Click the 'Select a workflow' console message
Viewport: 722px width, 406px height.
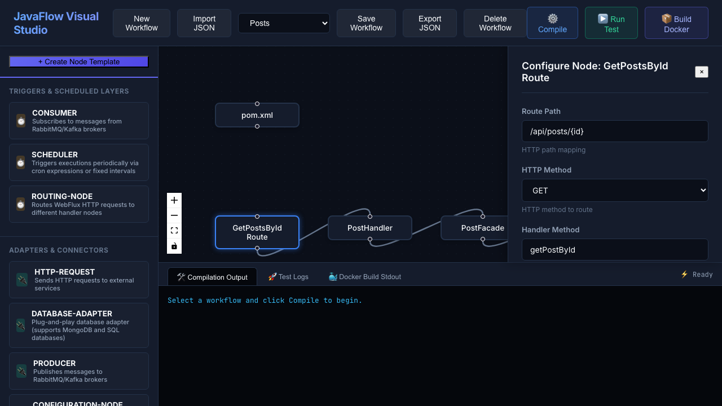[265, 301]
